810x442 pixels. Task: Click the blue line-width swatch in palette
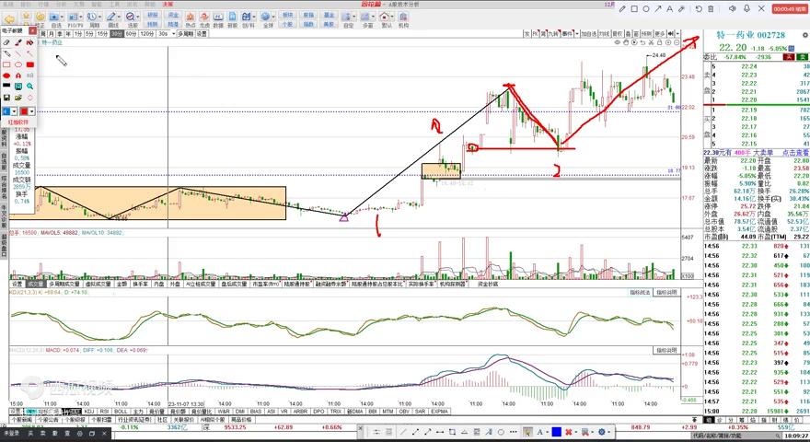point(6,111)
